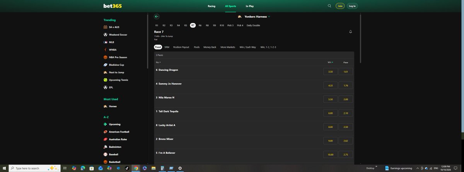The image size is (464, 172).
Task: Click the Join button
Action: [x=340, y=6]
